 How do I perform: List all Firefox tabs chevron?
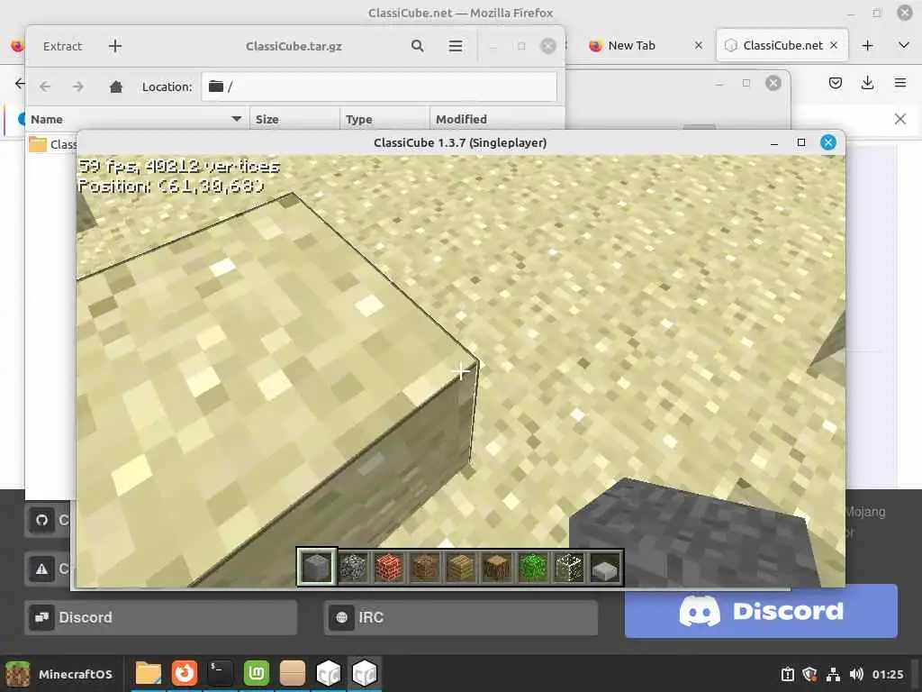[904, 45]
